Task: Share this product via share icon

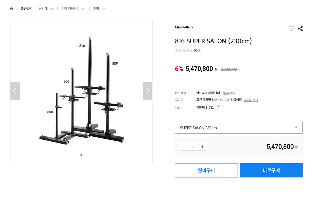Action: (x=301, y=28)
